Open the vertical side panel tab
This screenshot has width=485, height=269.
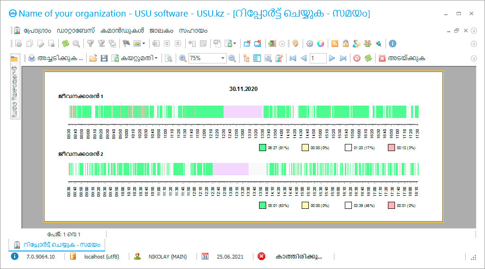pyautogui.click(x=15, y=88)
